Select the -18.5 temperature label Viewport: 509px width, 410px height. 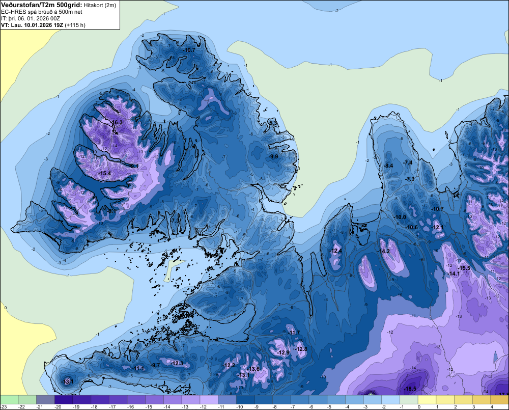[410, 389]
